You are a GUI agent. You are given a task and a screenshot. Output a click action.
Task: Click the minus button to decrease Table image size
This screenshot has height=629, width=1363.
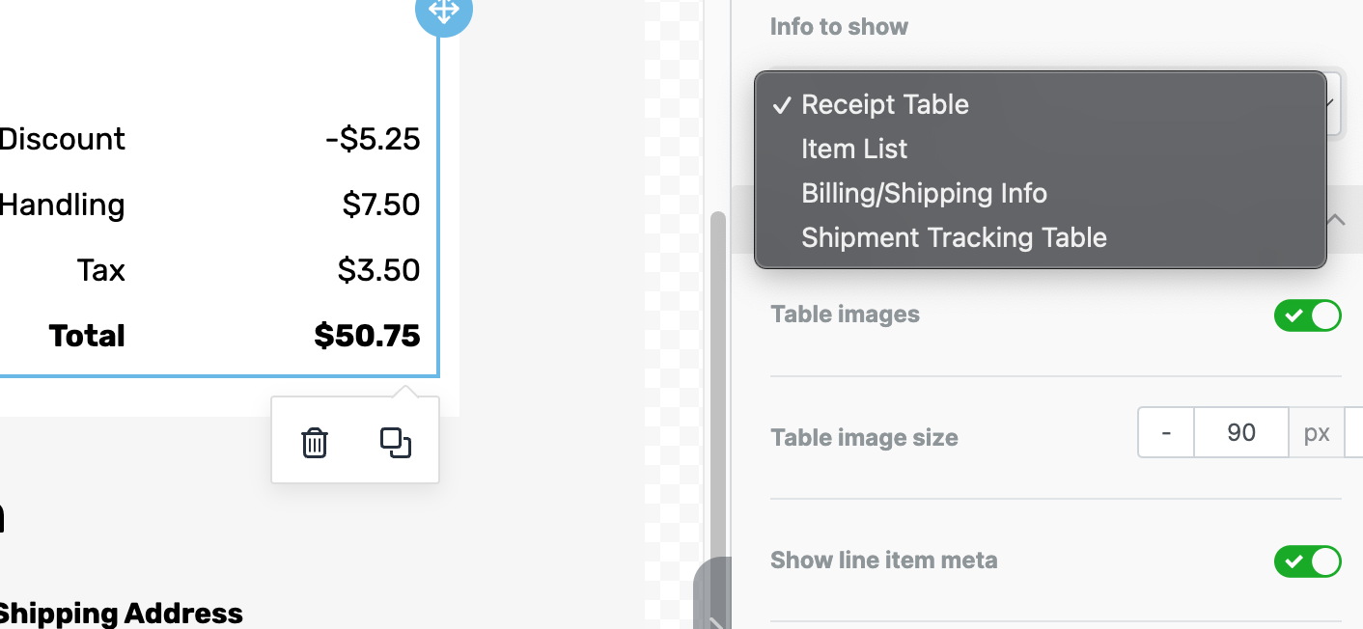click(1165, 432)
